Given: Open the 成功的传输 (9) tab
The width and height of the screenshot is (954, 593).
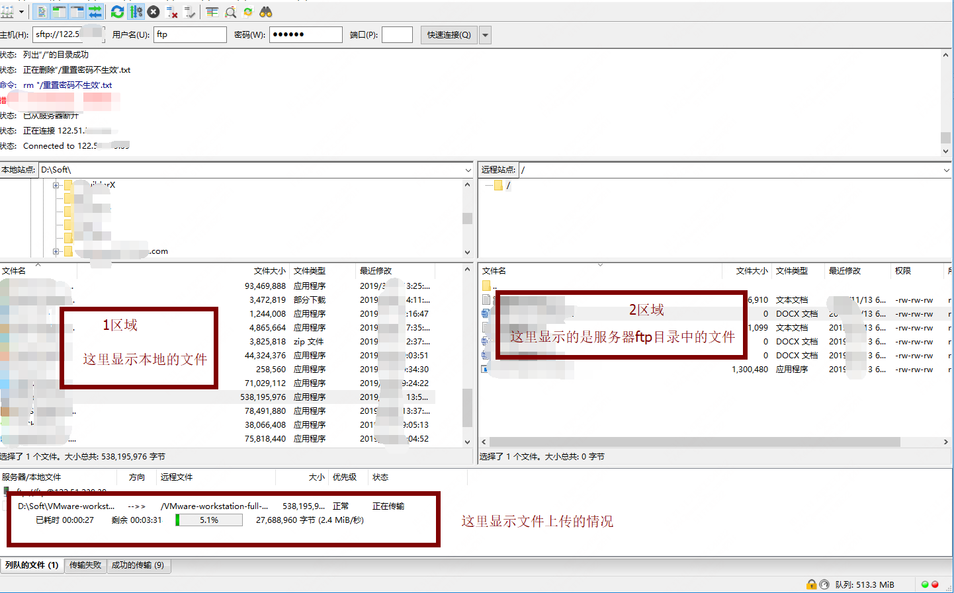Looking at the screenshot, I should tap(138, 566).
